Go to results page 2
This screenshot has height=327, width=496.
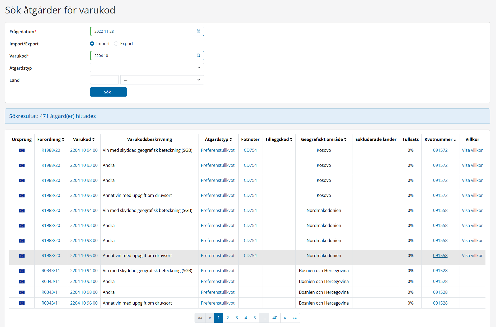(228, 318)
